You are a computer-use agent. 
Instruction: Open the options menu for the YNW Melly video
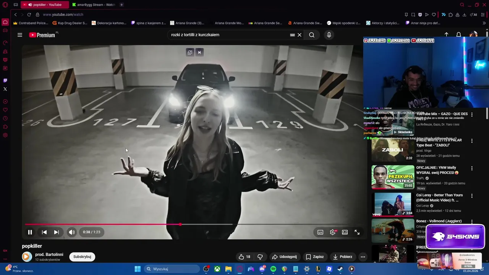tap(472, 168)
